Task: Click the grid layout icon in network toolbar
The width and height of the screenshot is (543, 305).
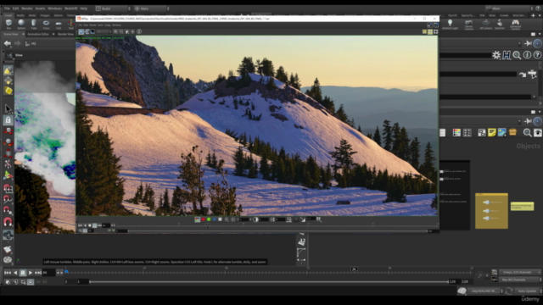Action: (467, 132)
